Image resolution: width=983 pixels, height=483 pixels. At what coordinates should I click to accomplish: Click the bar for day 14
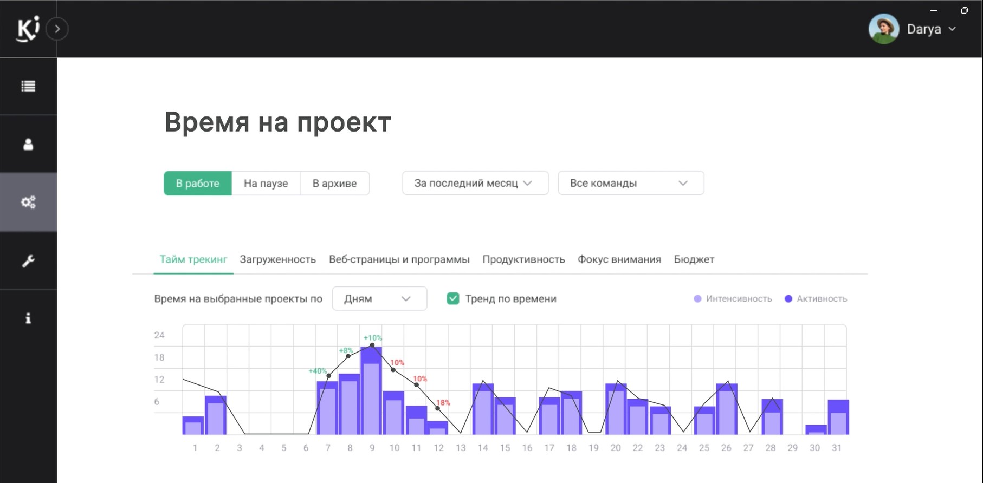[x=483, y=409]
